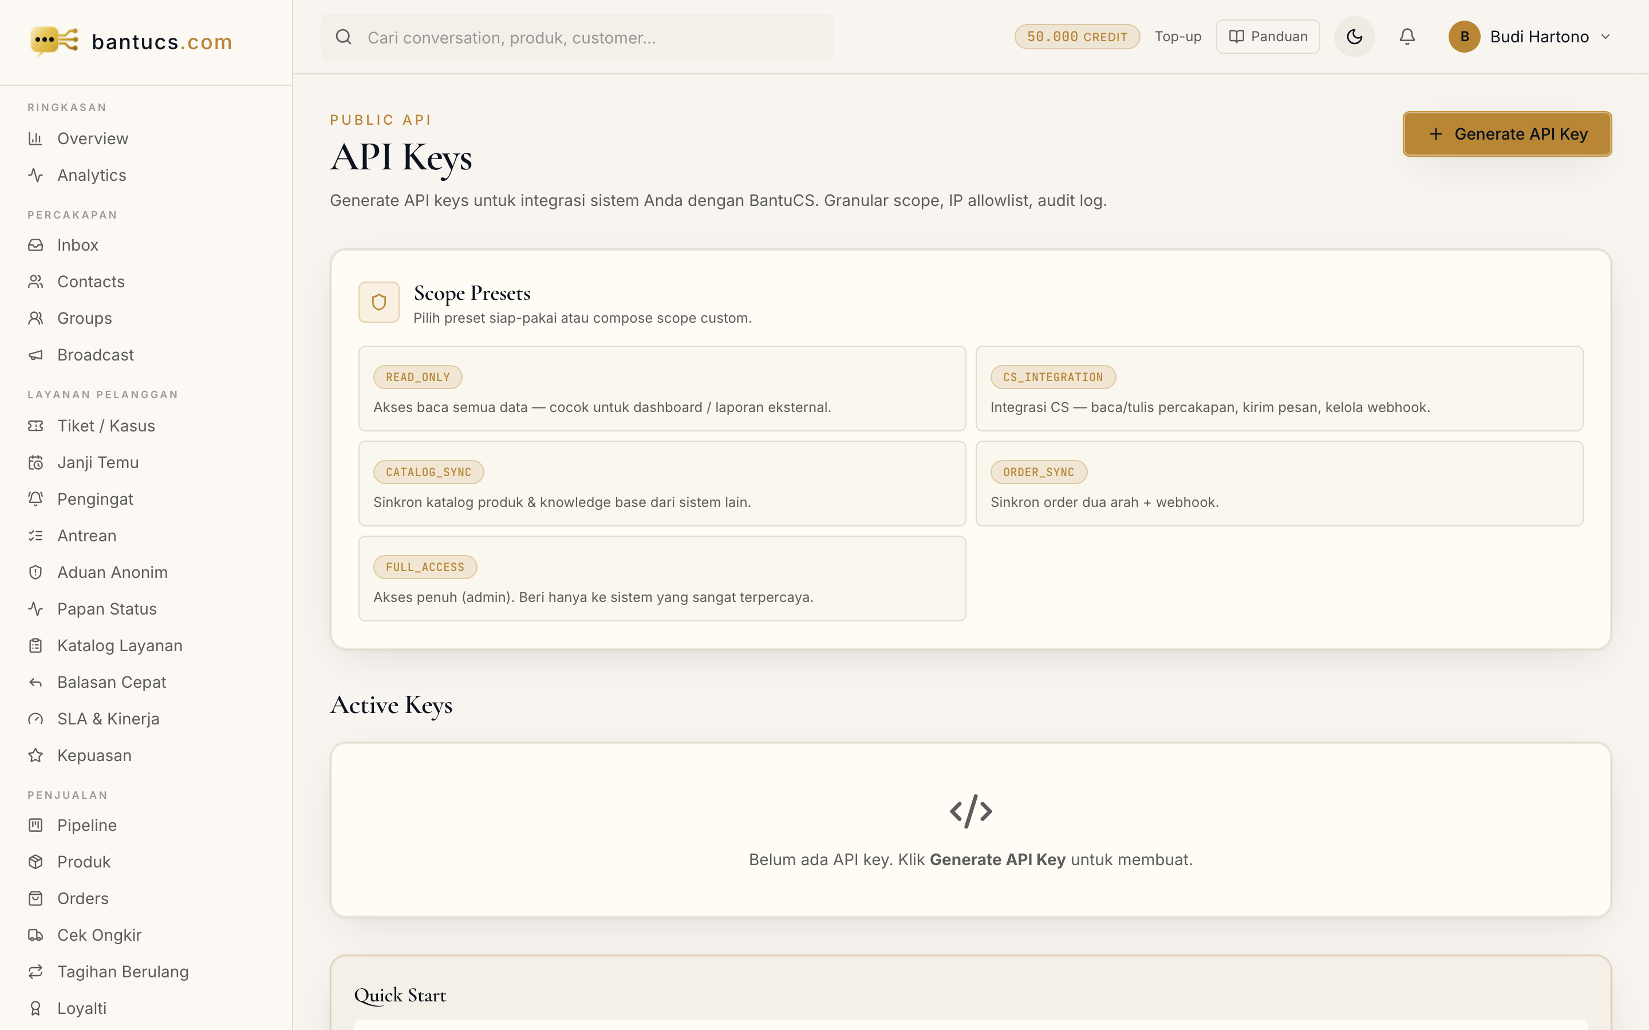Click the Pengingat alarm bell icon
The height and width of the screenshot is (1030, 1649).
click(x=35, y=500)
